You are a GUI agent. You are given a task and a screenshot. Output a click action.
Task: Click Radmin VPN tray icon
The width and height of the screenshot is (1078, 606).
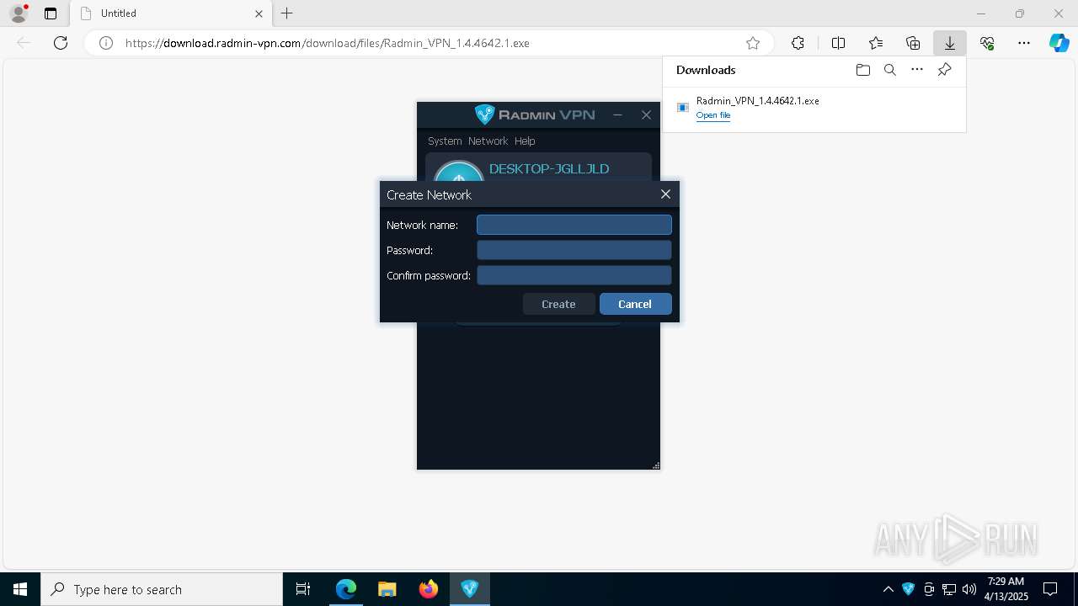click(908, 589)
